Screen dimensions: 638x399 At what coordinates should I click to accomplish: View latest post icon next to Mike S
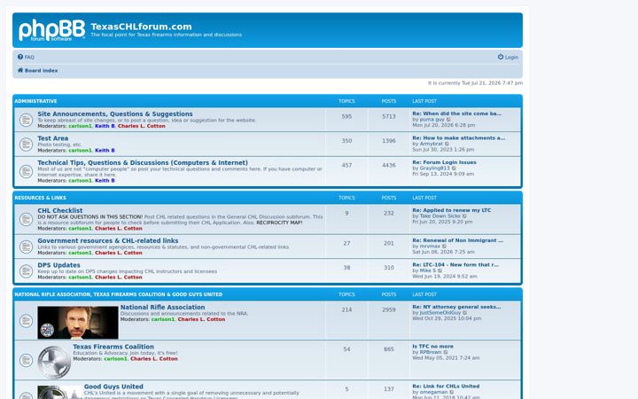click(440, 270)
